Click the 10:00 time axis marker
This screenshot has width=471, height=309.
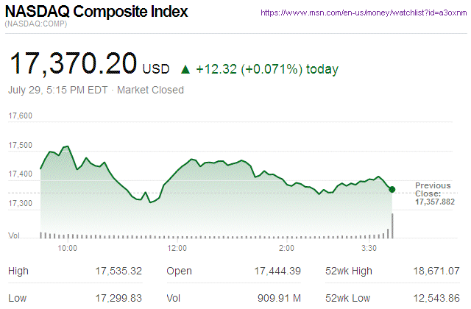(68, 249)
